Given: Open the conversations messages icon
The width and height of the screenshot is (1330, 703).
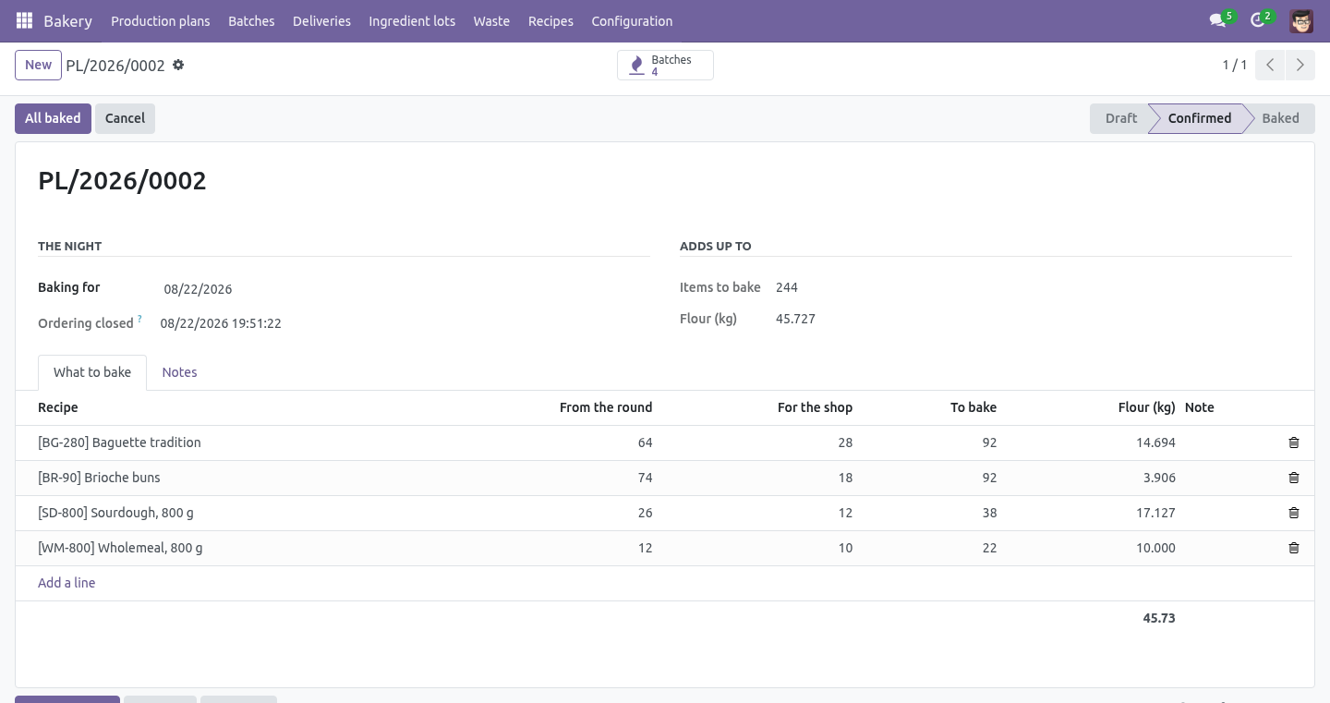Looking at the screenshot, I should (x=1219, y=20).
